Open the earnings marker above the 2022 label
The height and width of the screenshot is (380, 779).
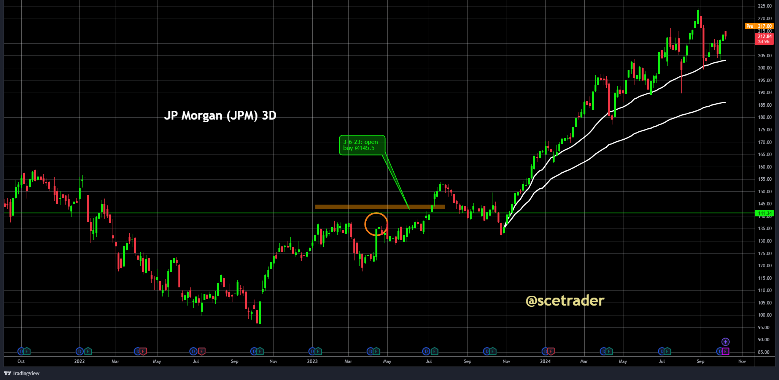click(x=88, y=352)
